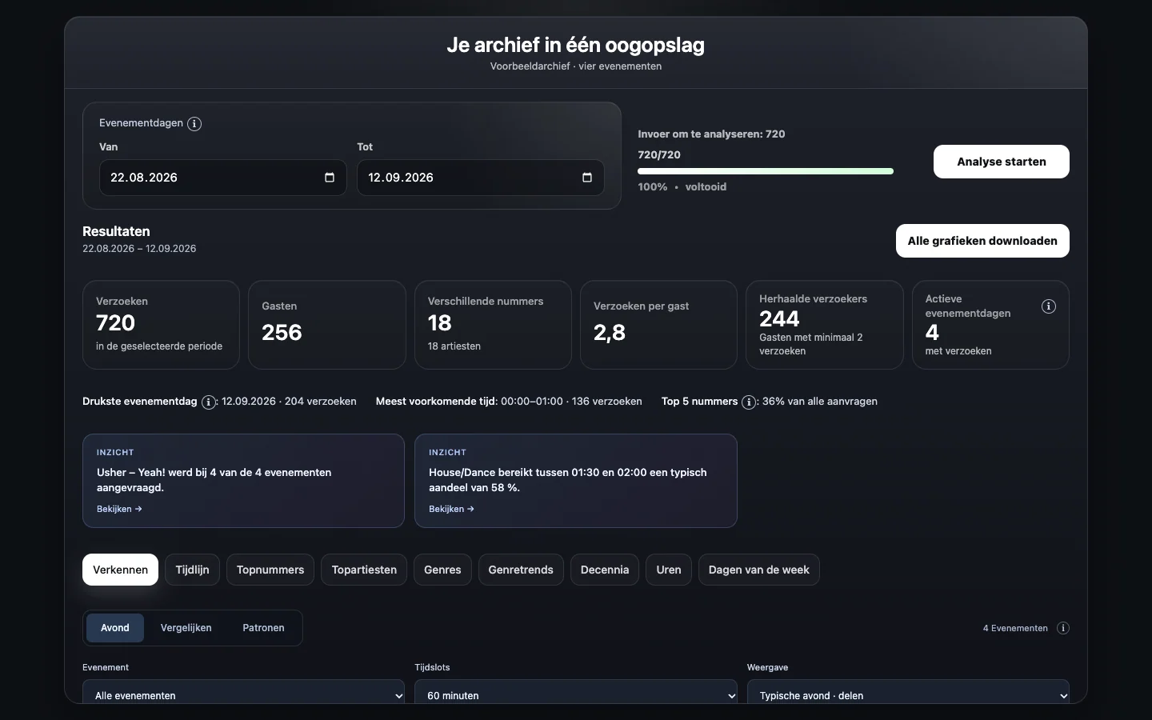Click the 720/720 analysis progress bar
This screenshot has height=720, width=1152.
766,171
